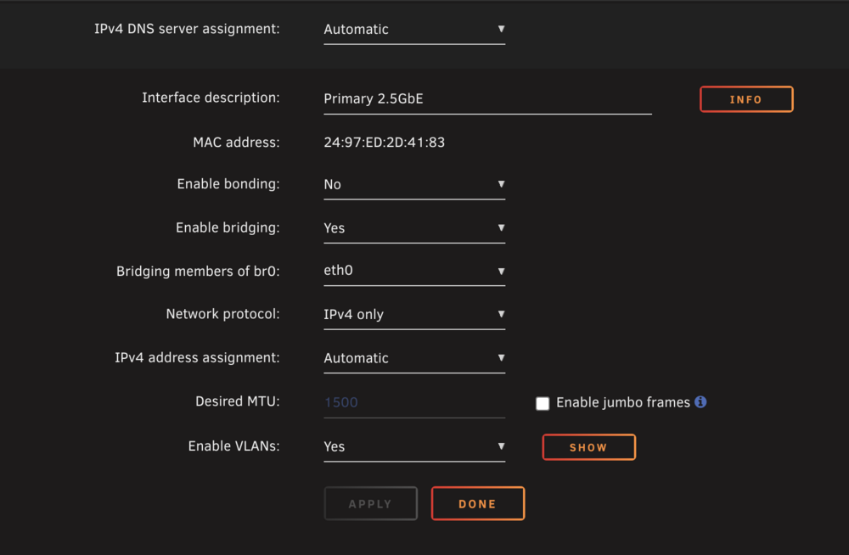This screenshot has height=555, width=849.
Task: Click the Enable bridging label
Action: pyautogui.click(x=228, y=227)
